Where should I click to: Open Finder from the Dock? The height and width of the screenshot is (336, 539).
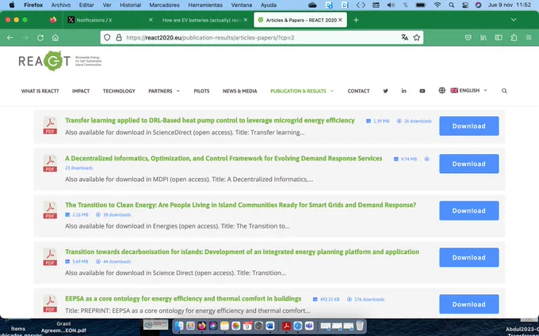tap(179, 326)
